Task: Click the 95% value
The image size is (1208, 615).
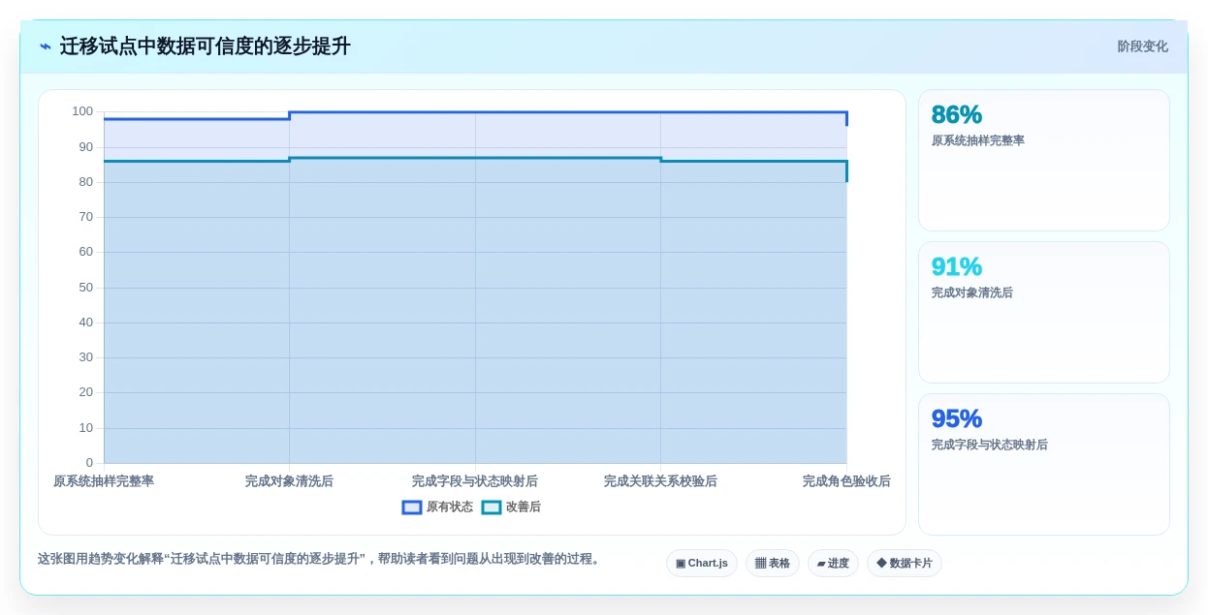Action: coord(957,419)
